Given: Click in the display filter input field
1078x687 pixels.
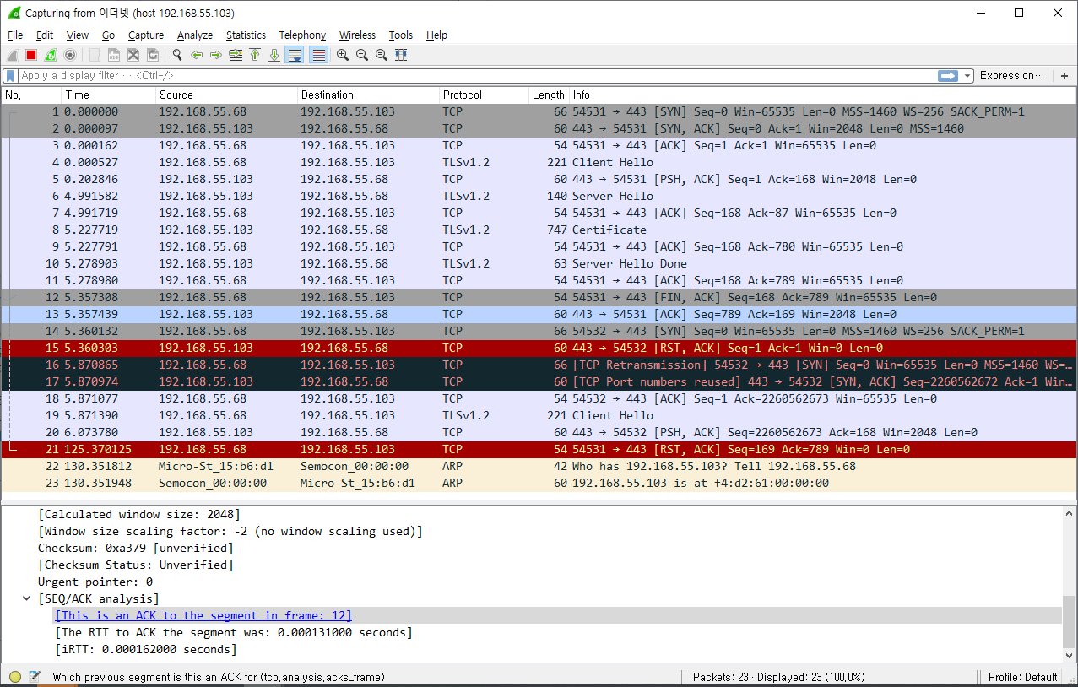Looking at the screenshot, I should pos(477,76).
